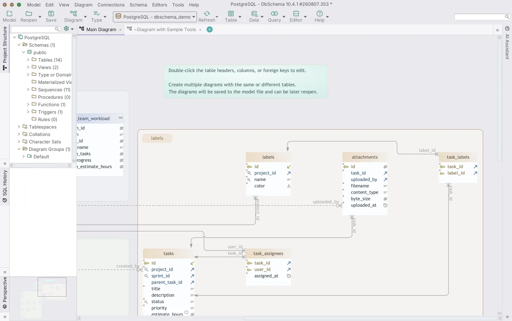Close the Main Diagram tab
The width and height of the screenshot is (512, 321).
click(x=120, y=30)
